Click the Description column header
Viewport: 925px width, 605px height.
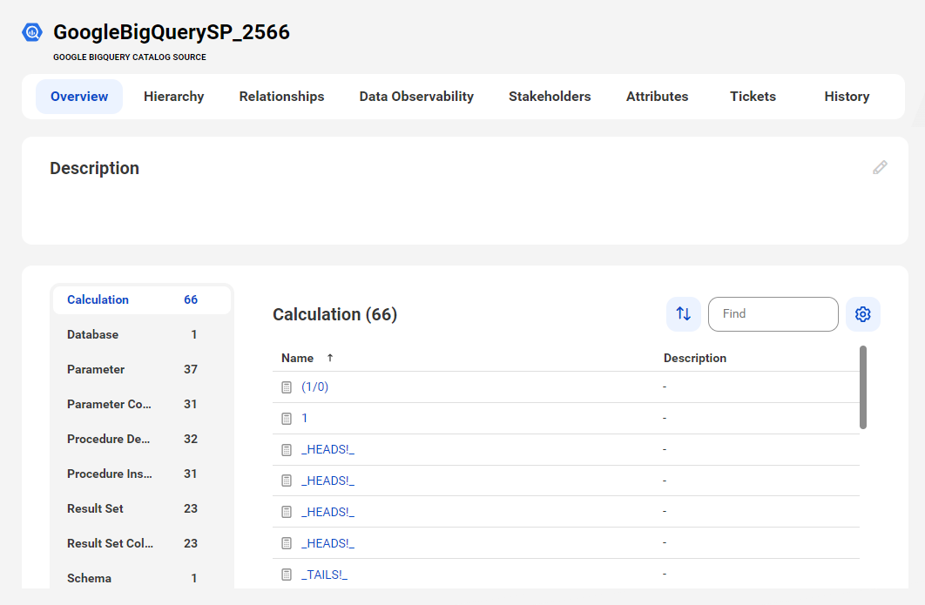click(694, 358)
